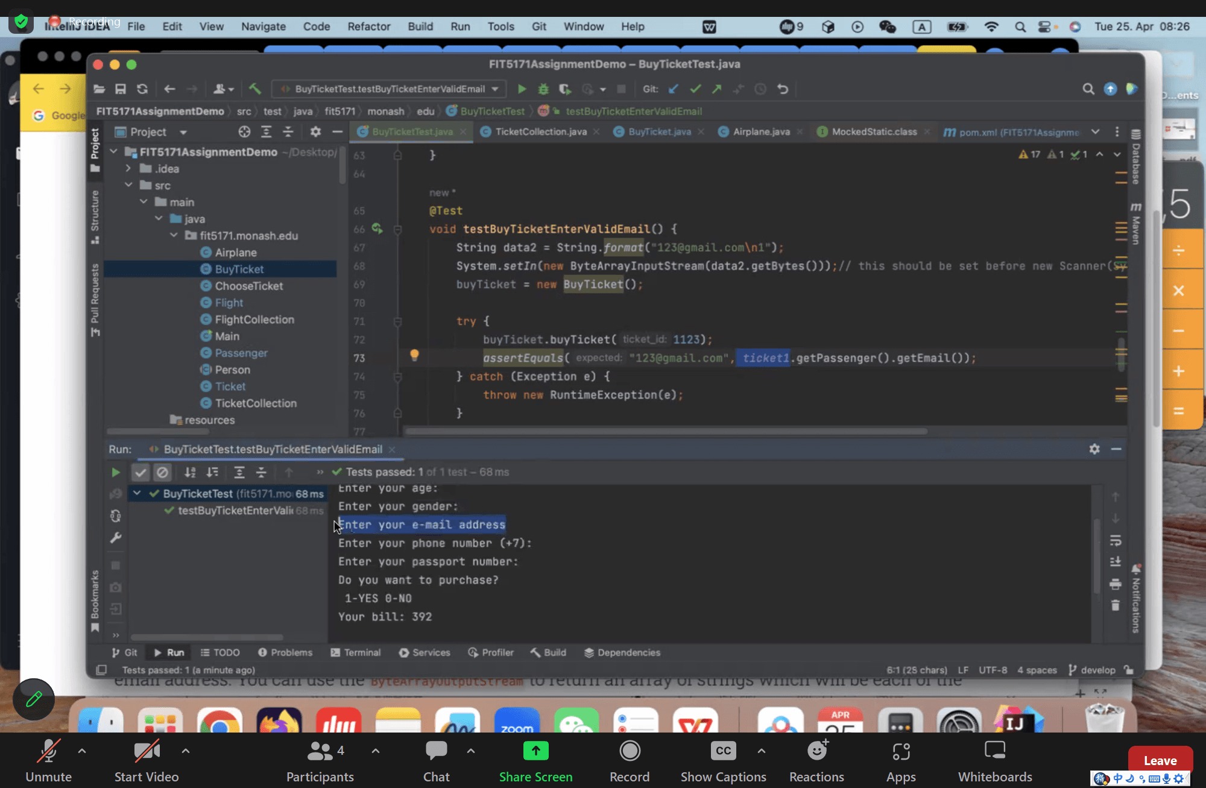Toggle Project tool window side tab
Screen dimensions: 1206x788
[95, 150]
